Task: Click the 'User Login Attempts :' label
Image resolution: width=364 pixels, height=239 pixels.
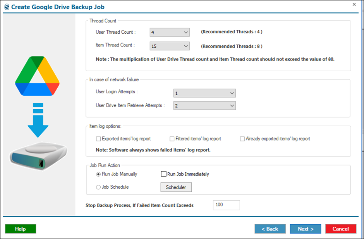Action: [117, 92]
